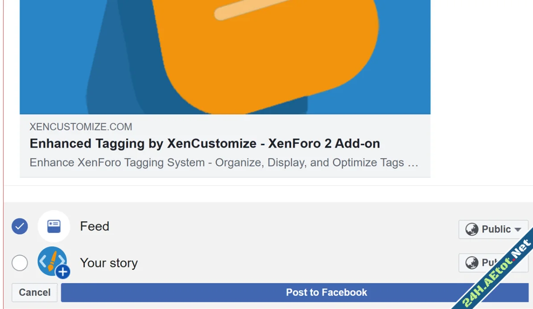Click the plus badge on story avatar
The height and width of the screenshot is (309, 533).
point(63,272)
